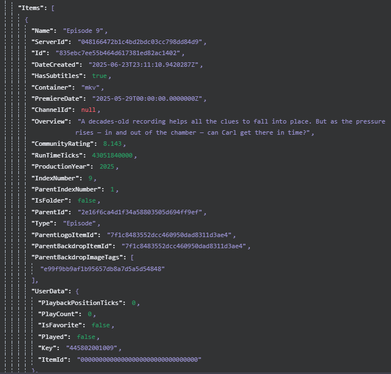Click the CommunityRating value 8.143
Viewport: 391px width, 374px height.
(x=114, y=144)
